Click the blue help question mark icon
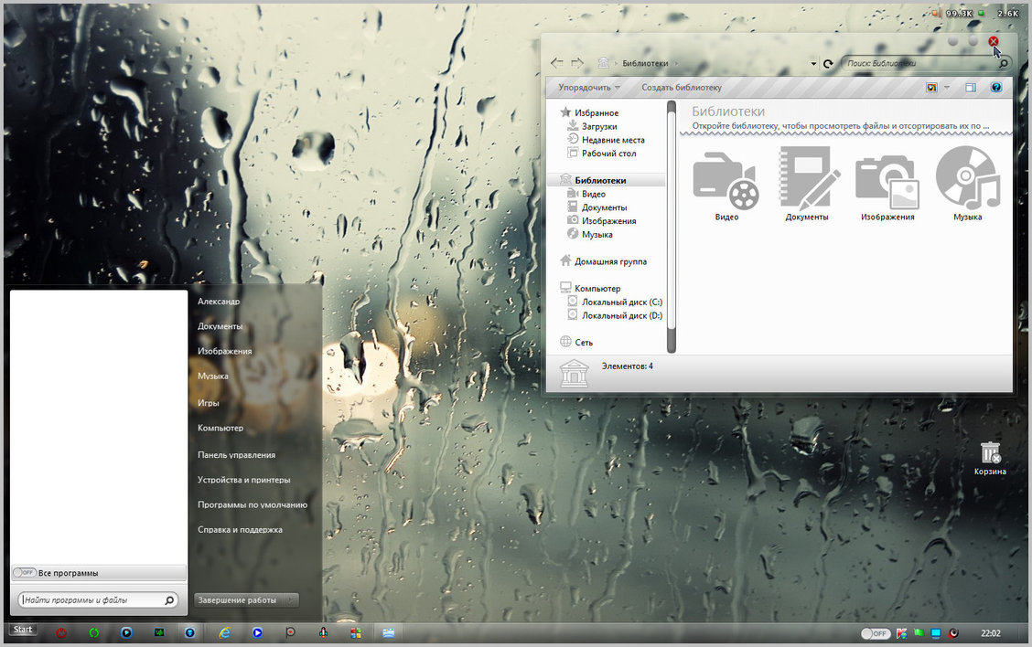Viewport: 1032px width, 647px height. [996, 88]
